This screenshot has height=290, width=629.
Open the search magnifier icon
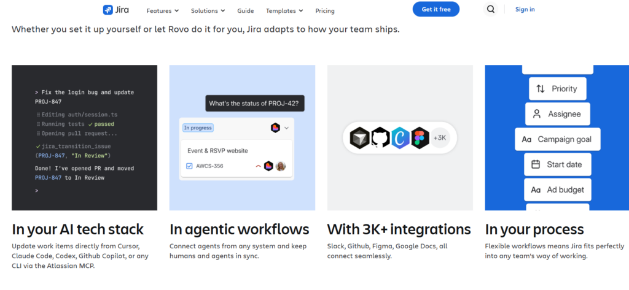click(490, 9)
